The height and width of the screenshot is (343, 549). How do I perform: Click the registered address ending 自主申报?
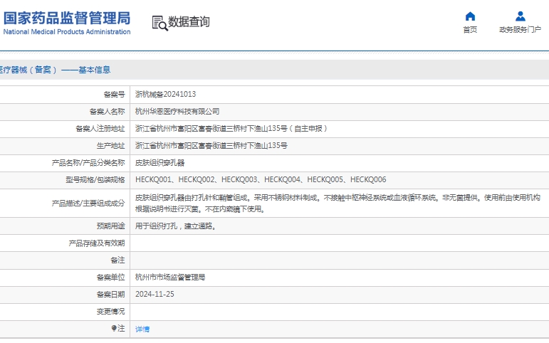pyautogui.click(x=231, y=129)
